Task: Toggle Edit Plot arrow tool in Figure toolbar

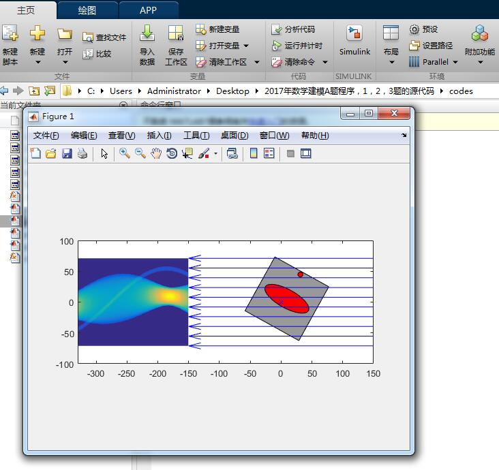Action: (104, 153)
